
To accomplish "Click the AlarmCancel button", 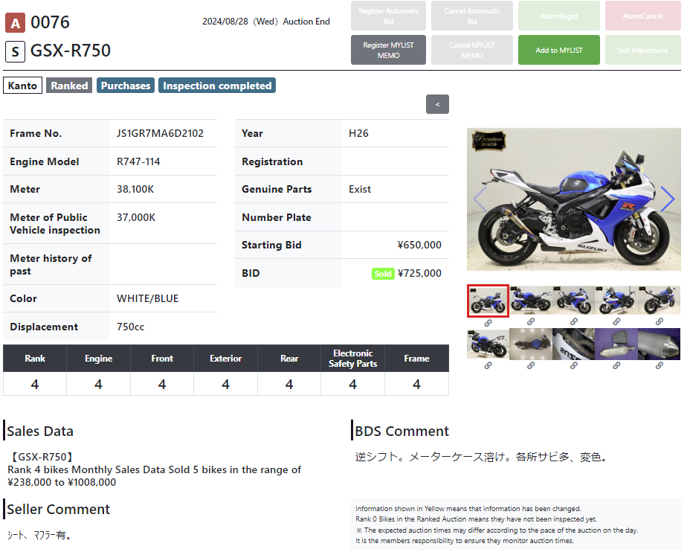I will point(642,16).
